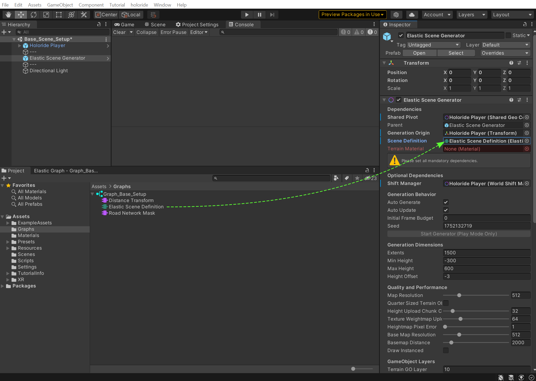Open the holoride menu
Viewport: 536px width, 381px height.
pyautogui.click(x=139, y=5)
